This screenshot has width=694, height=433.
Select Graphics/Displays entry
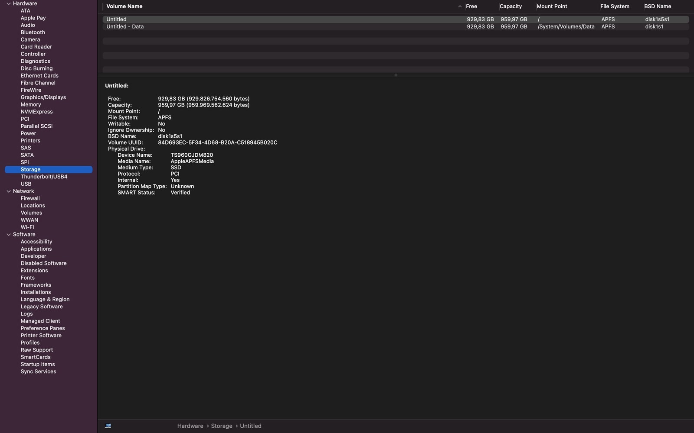click(43, 97)
